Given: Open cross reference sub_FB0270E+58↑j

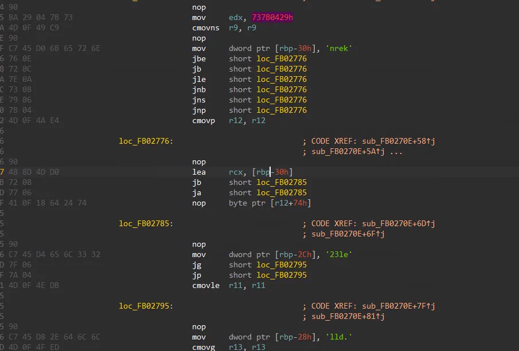Looking at the screenshot, I should click(399, 141).
